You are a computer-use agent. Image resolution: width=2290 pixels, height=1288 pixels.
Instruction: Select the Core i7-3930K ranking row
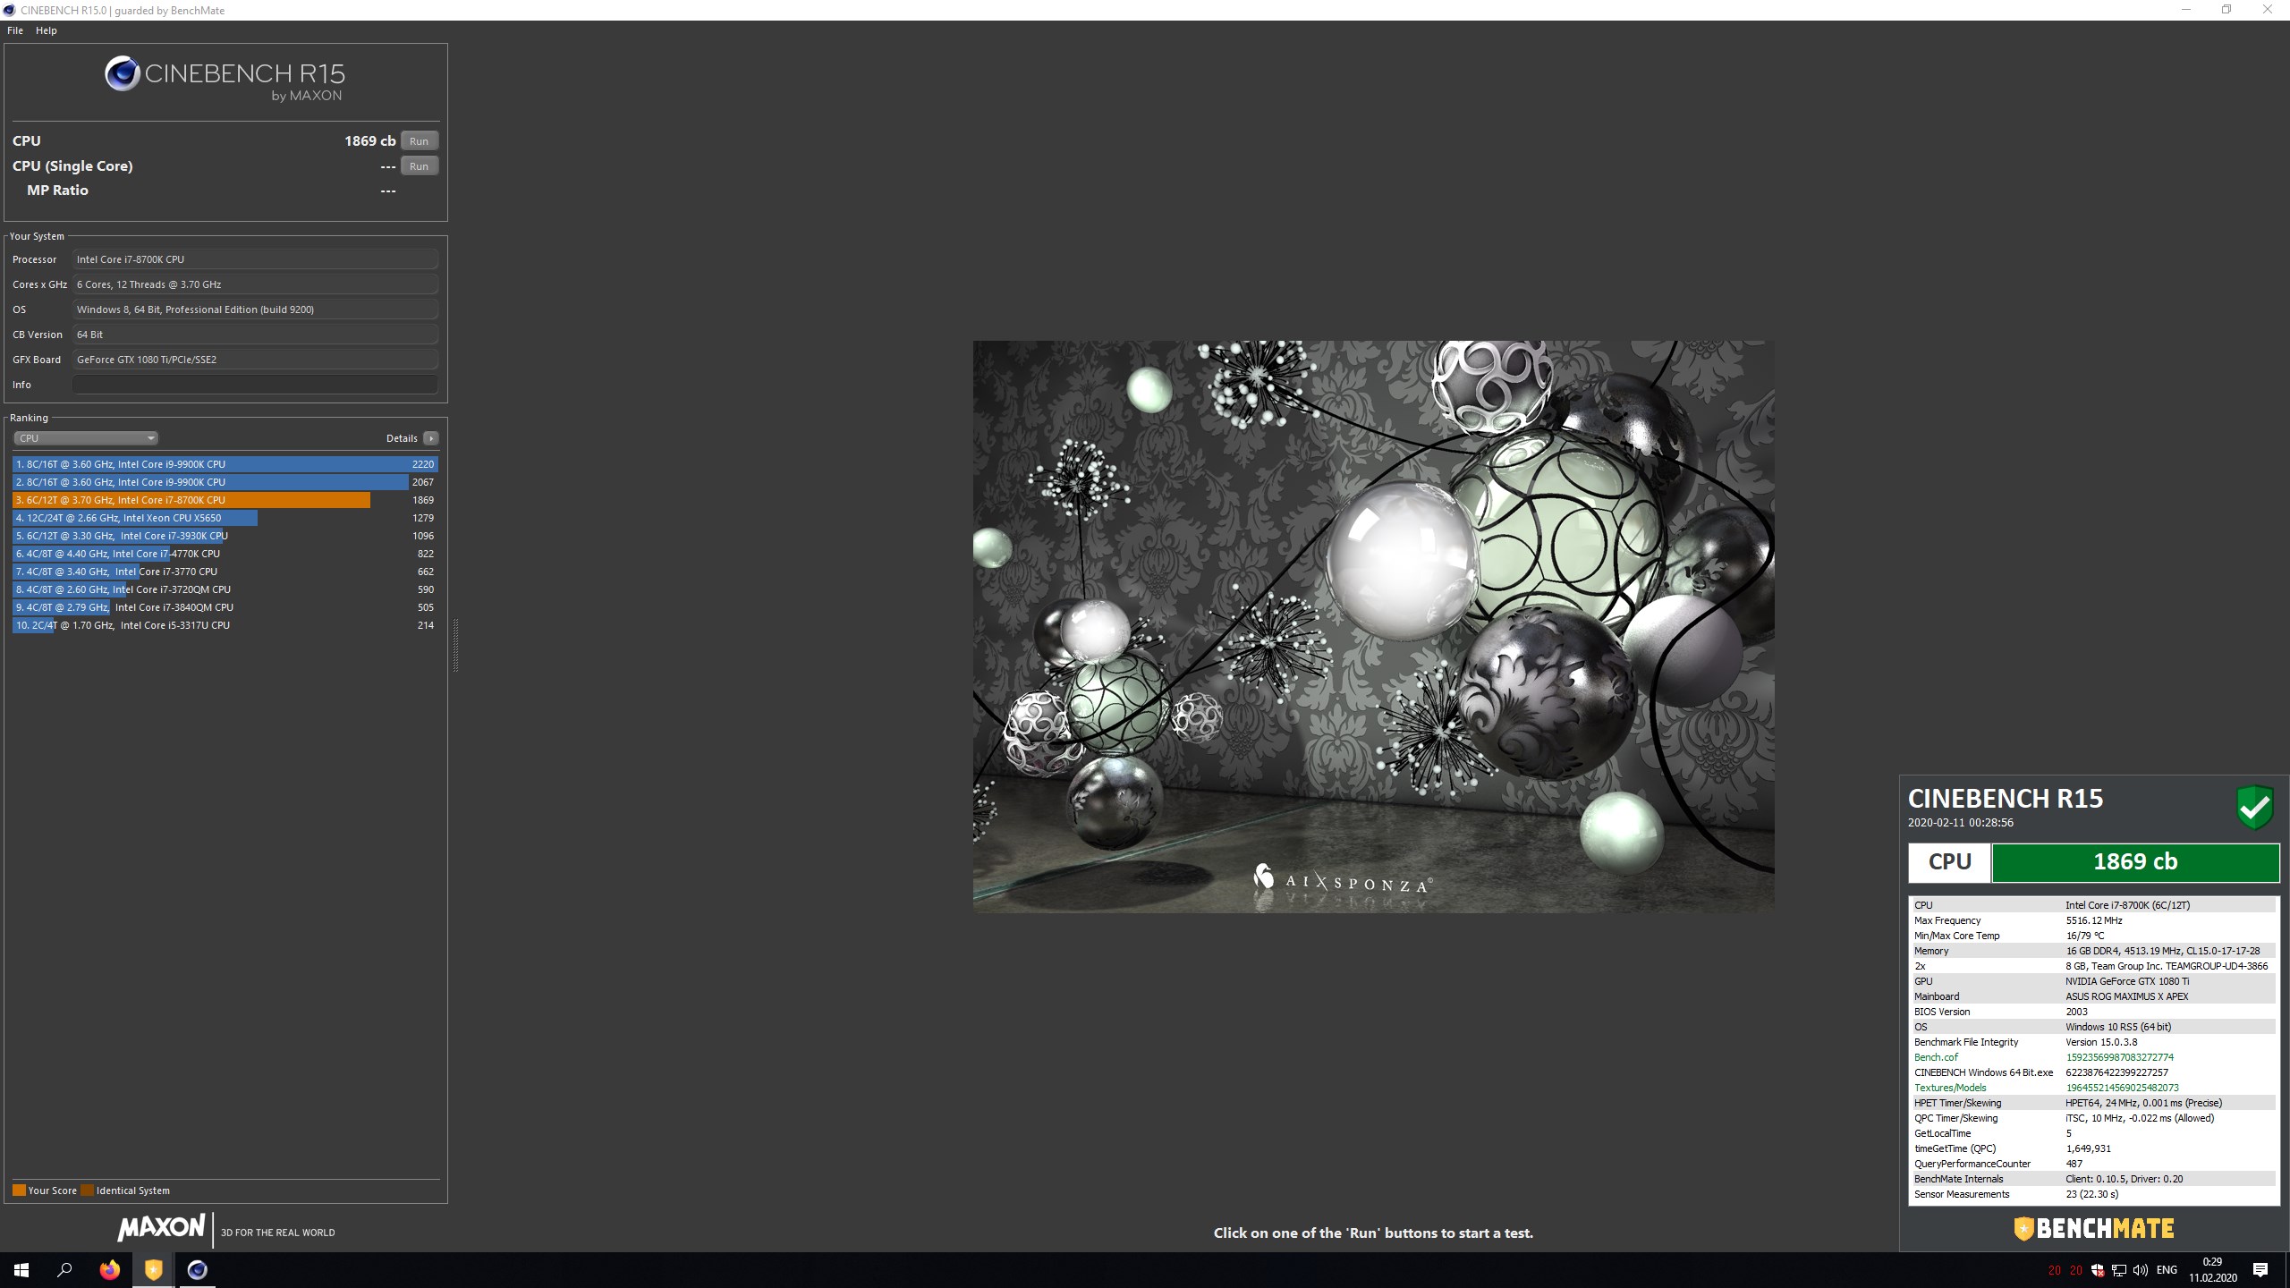225,536
